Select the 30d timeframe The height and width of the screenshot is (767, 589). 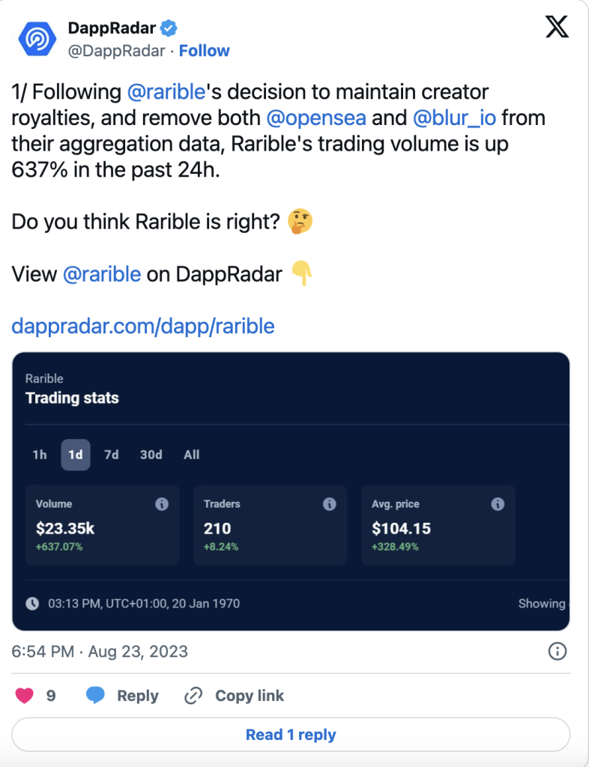pos(151,455)
